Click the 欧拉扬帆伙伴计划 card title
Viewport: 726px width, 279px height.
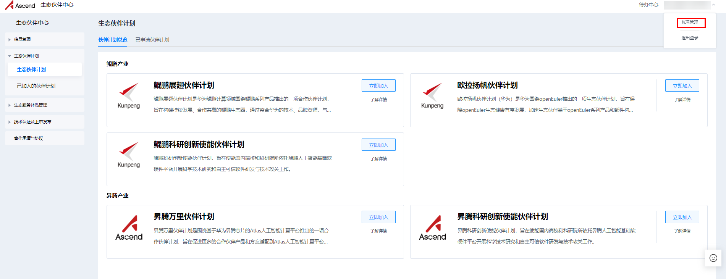coord(487,85)
